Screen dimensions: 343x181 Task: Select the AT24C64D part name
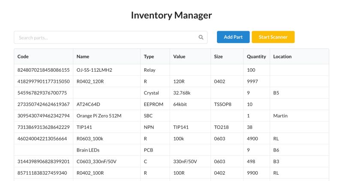(x=88, y=104)
